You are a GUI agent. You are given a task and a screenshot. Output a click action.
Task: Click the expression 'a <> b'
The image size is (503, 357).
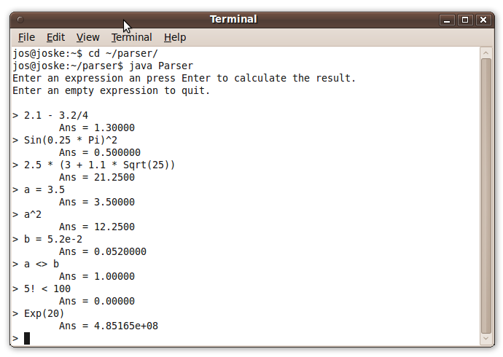(x=42, y=264)
